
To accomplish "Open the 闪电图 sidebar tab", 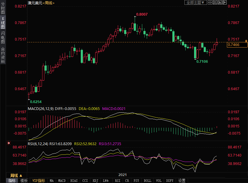I will coord(3,37).
